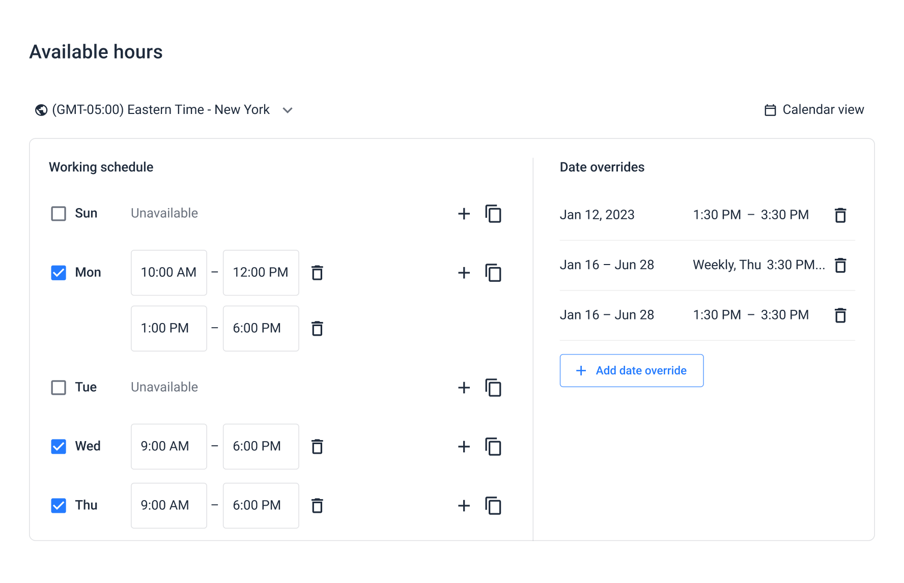The width and height of the screenshot is (904, 583).
Task: Delete Wednesday's 9:00 AM – 6:00 PM slot
Action: tap(317, 447)
